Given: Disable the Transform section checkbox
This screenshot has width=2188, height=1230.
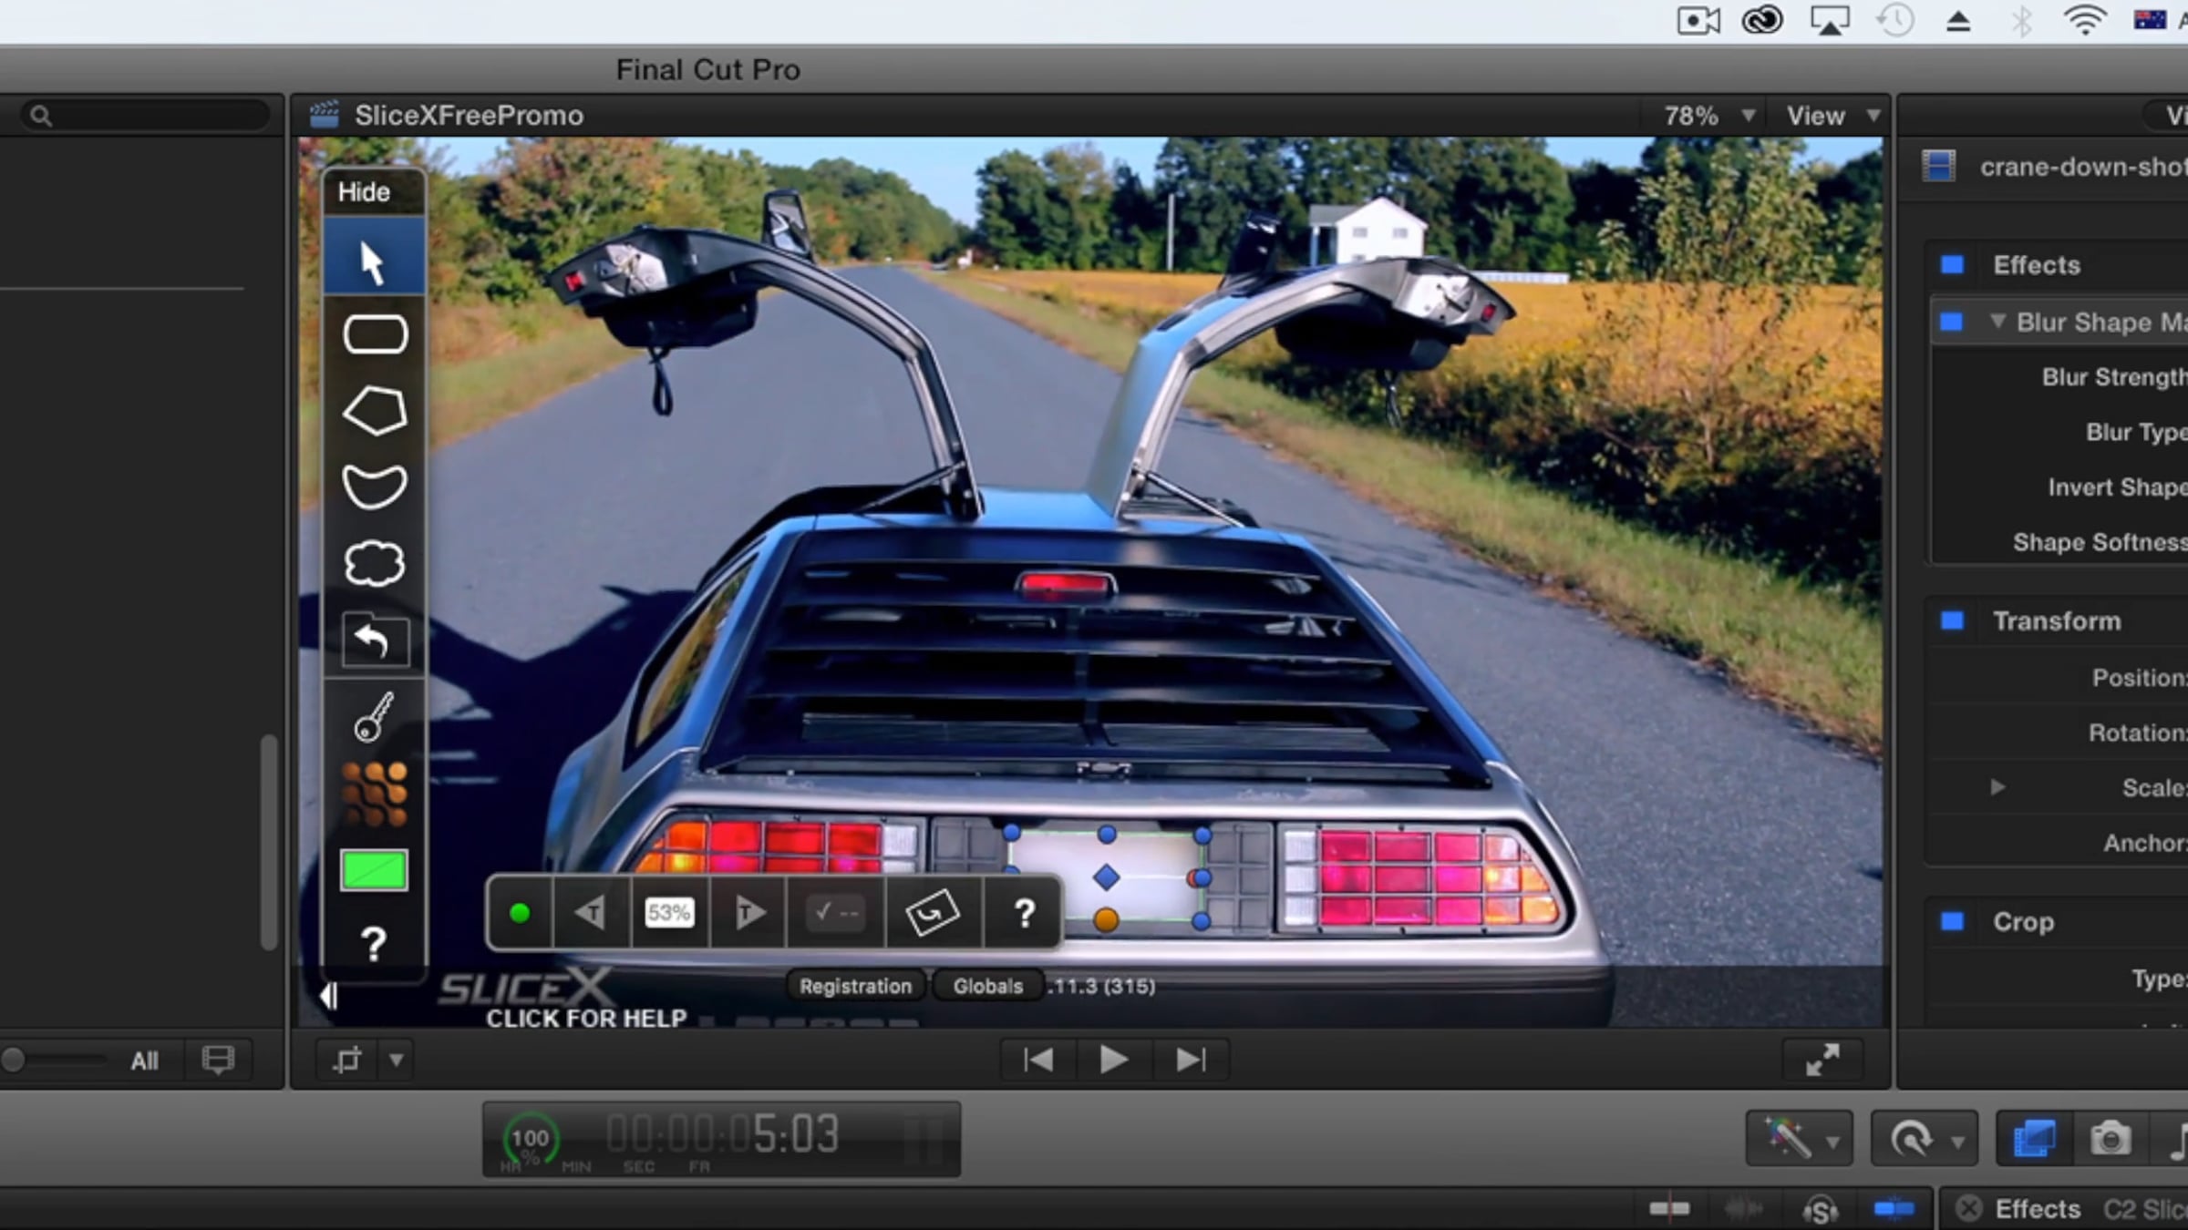Looking at the screenshot, I should (1952, 620).
